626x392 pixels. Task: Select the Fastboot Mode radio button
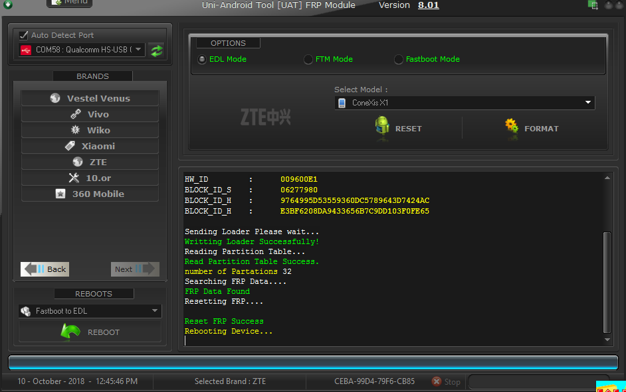click(399, 59)
